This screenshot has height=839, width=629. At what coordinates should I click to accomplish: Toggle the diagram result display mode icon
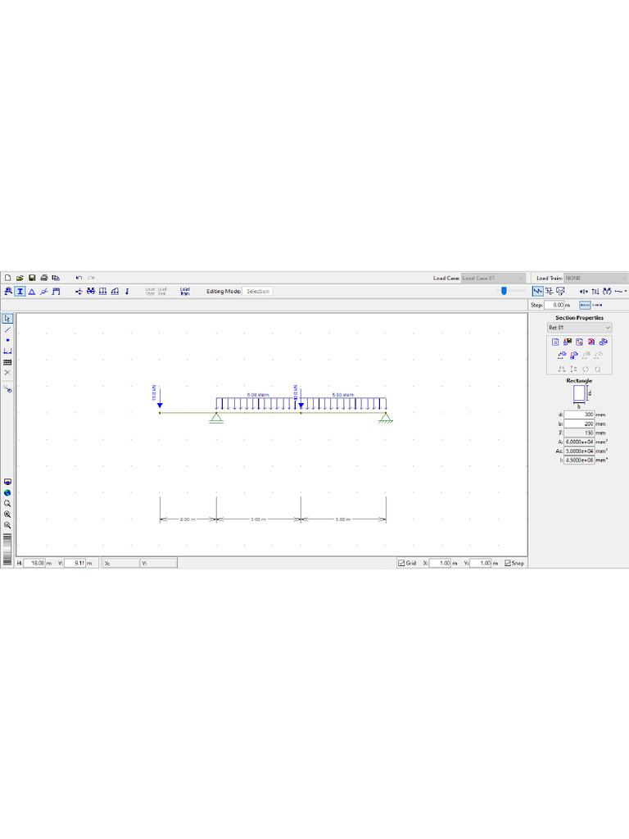[537, 292]
